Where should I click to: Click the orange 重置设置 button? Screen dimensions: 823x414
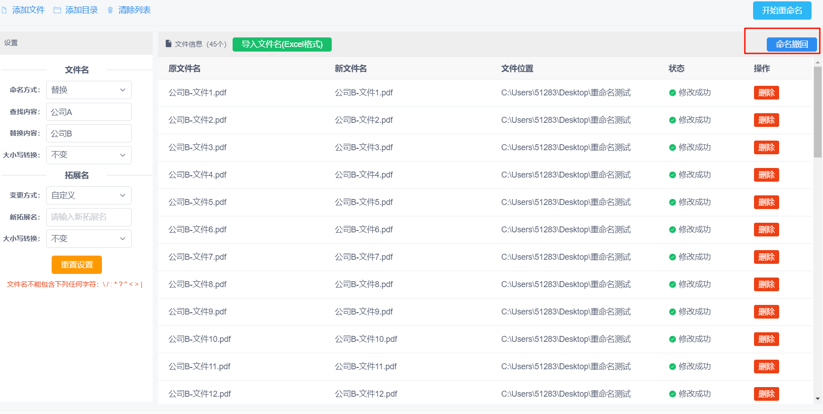tap(77, 265)
